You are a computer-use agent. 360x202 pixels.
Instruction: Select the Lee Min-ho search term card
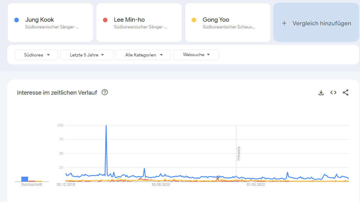pyautogui.click(x=139, y=23)
